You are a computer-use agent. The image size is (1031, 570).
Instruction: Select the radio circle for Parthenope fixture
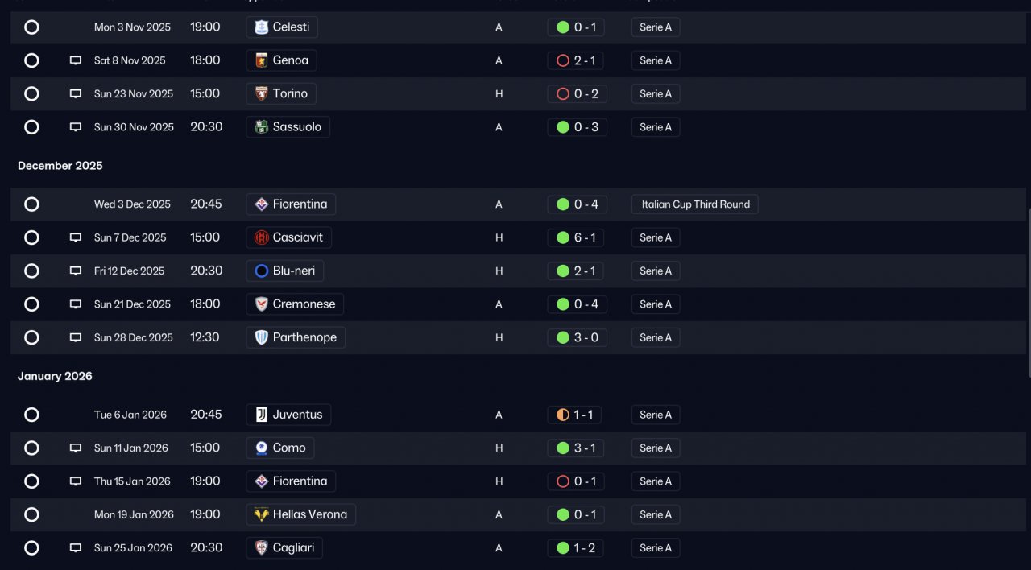31,337
